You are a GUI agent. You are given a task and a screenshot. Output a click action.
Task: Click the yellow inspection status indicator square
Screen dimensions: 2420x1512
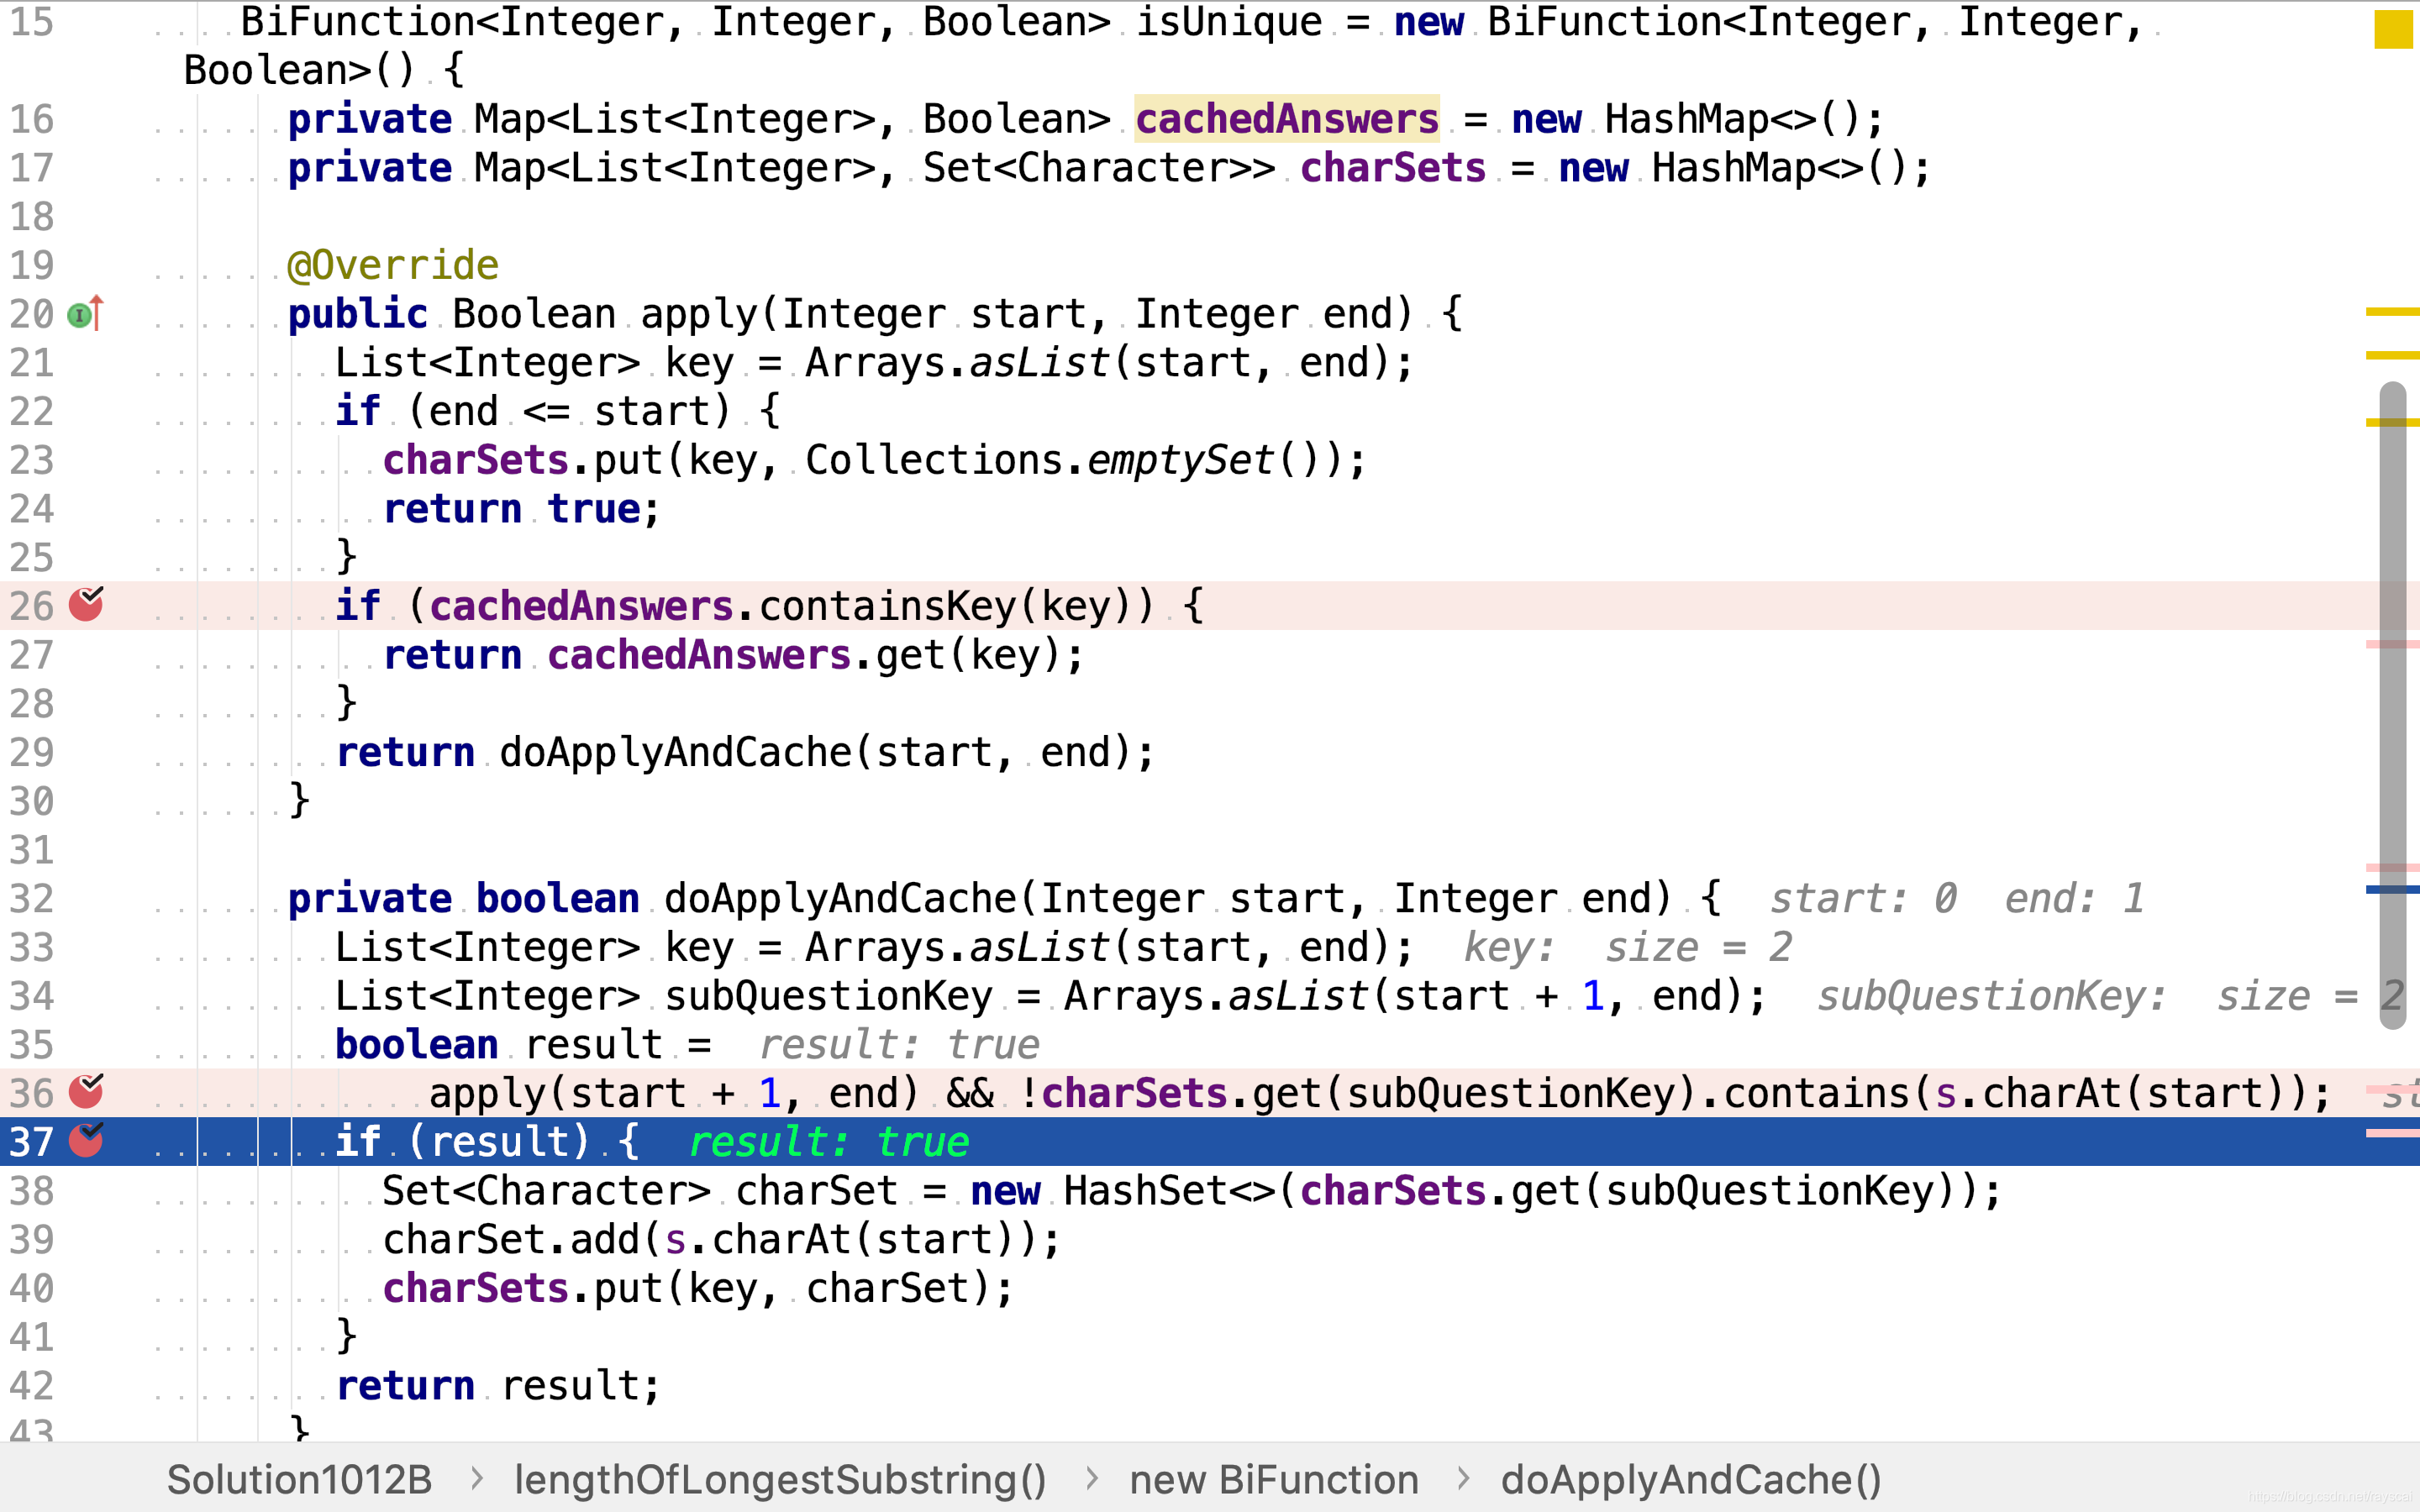(x=2393, y=29)
